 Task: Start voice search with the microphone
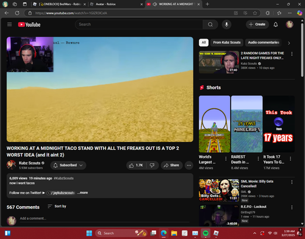tap(226, 24)
